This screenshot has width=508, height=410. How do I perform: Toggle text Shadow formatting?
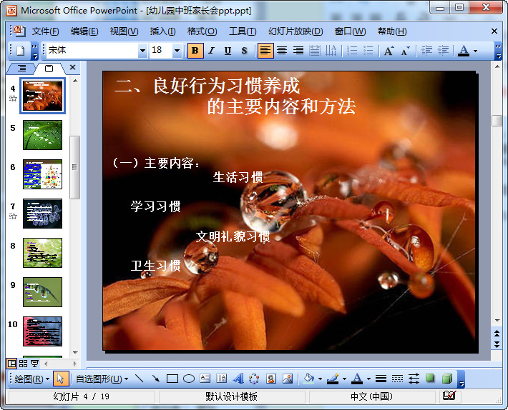[x=244, y=51]
